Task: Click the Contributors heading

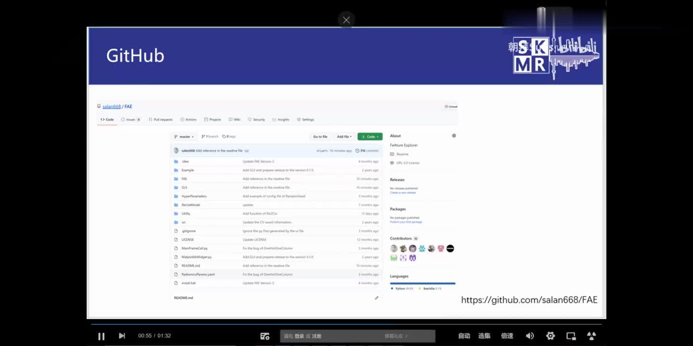Action: coord(401,239)
